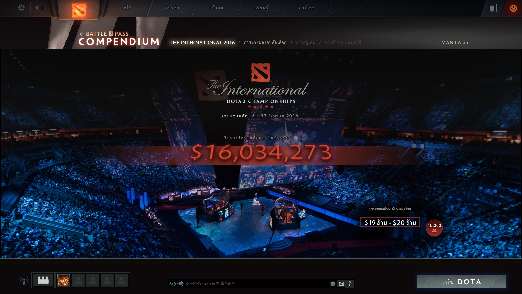522x294 pixels.
Task: Start a game with เล่น DOTA
Action: point(461,282)
